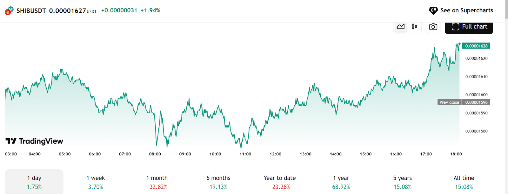This screenshot has width=508, height=194.
Task: Click the page's vertical scrollbar
Action: (506, 97)
